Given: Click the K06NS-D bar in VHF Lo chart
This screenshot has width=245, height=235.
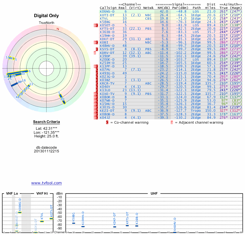Looking at the screenshot, I should coord(20,212).
